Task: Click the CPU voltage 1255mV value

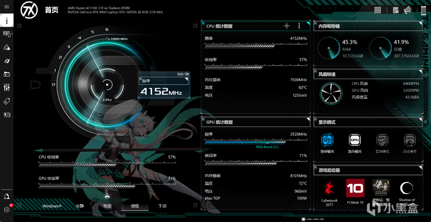Action: pos(300,96)
